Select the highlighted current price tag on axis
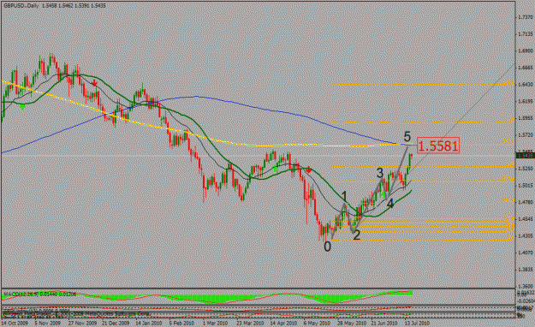Image resolution: width=535 pixels, height=327 pixels. (525, 156)
